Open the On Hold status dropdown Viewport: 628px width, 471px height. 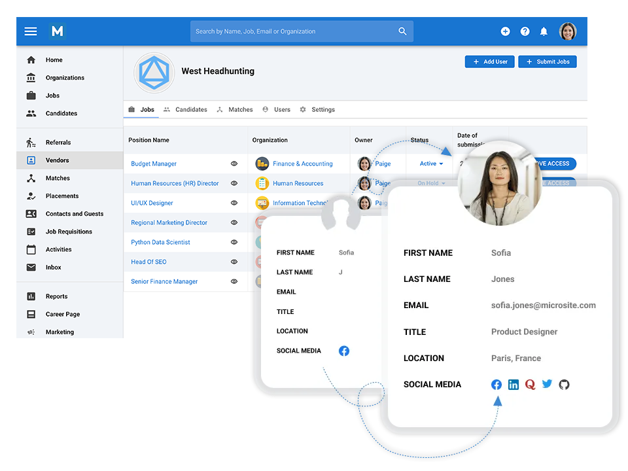coord(432,183)
